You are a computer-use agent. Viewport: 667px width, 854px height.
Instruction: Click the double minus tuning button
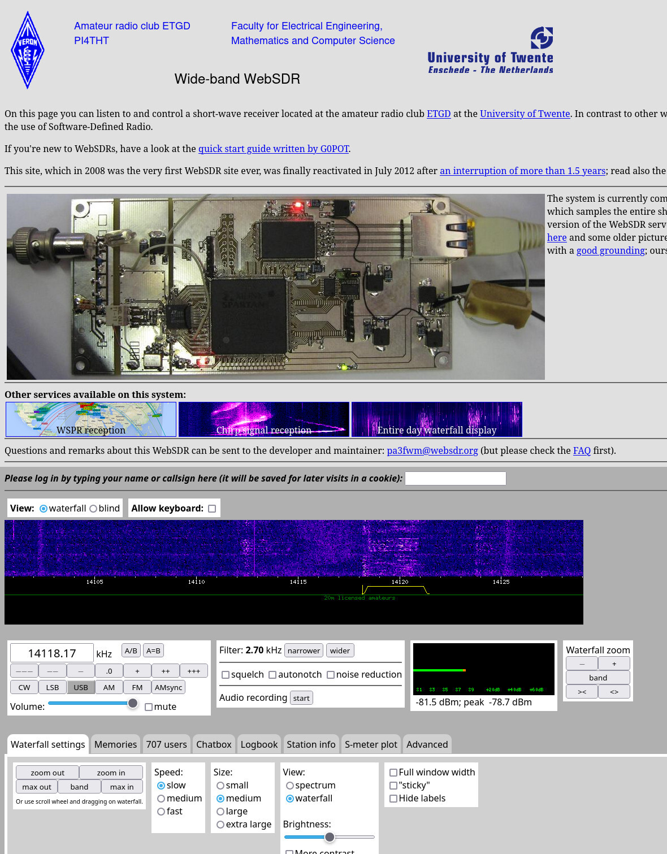pyautogui.click(x=53, y=671)
